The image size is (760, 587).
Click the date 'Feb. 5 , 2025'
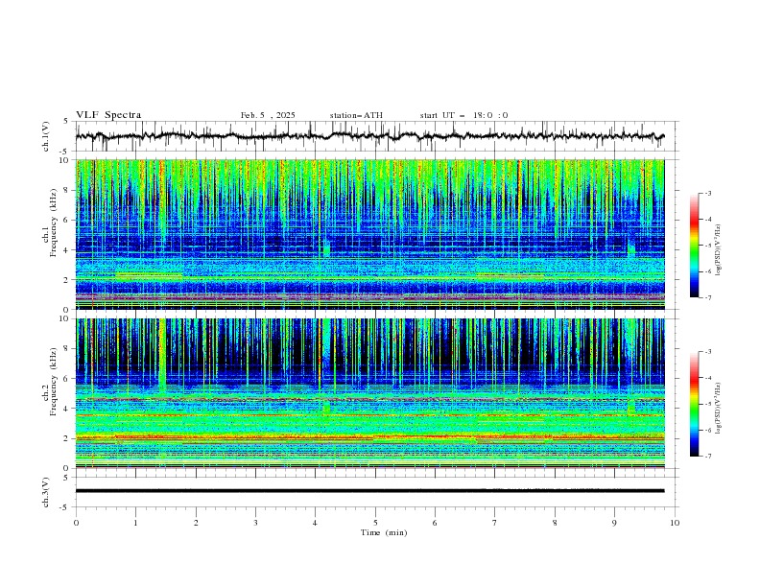tap(268, 115)
